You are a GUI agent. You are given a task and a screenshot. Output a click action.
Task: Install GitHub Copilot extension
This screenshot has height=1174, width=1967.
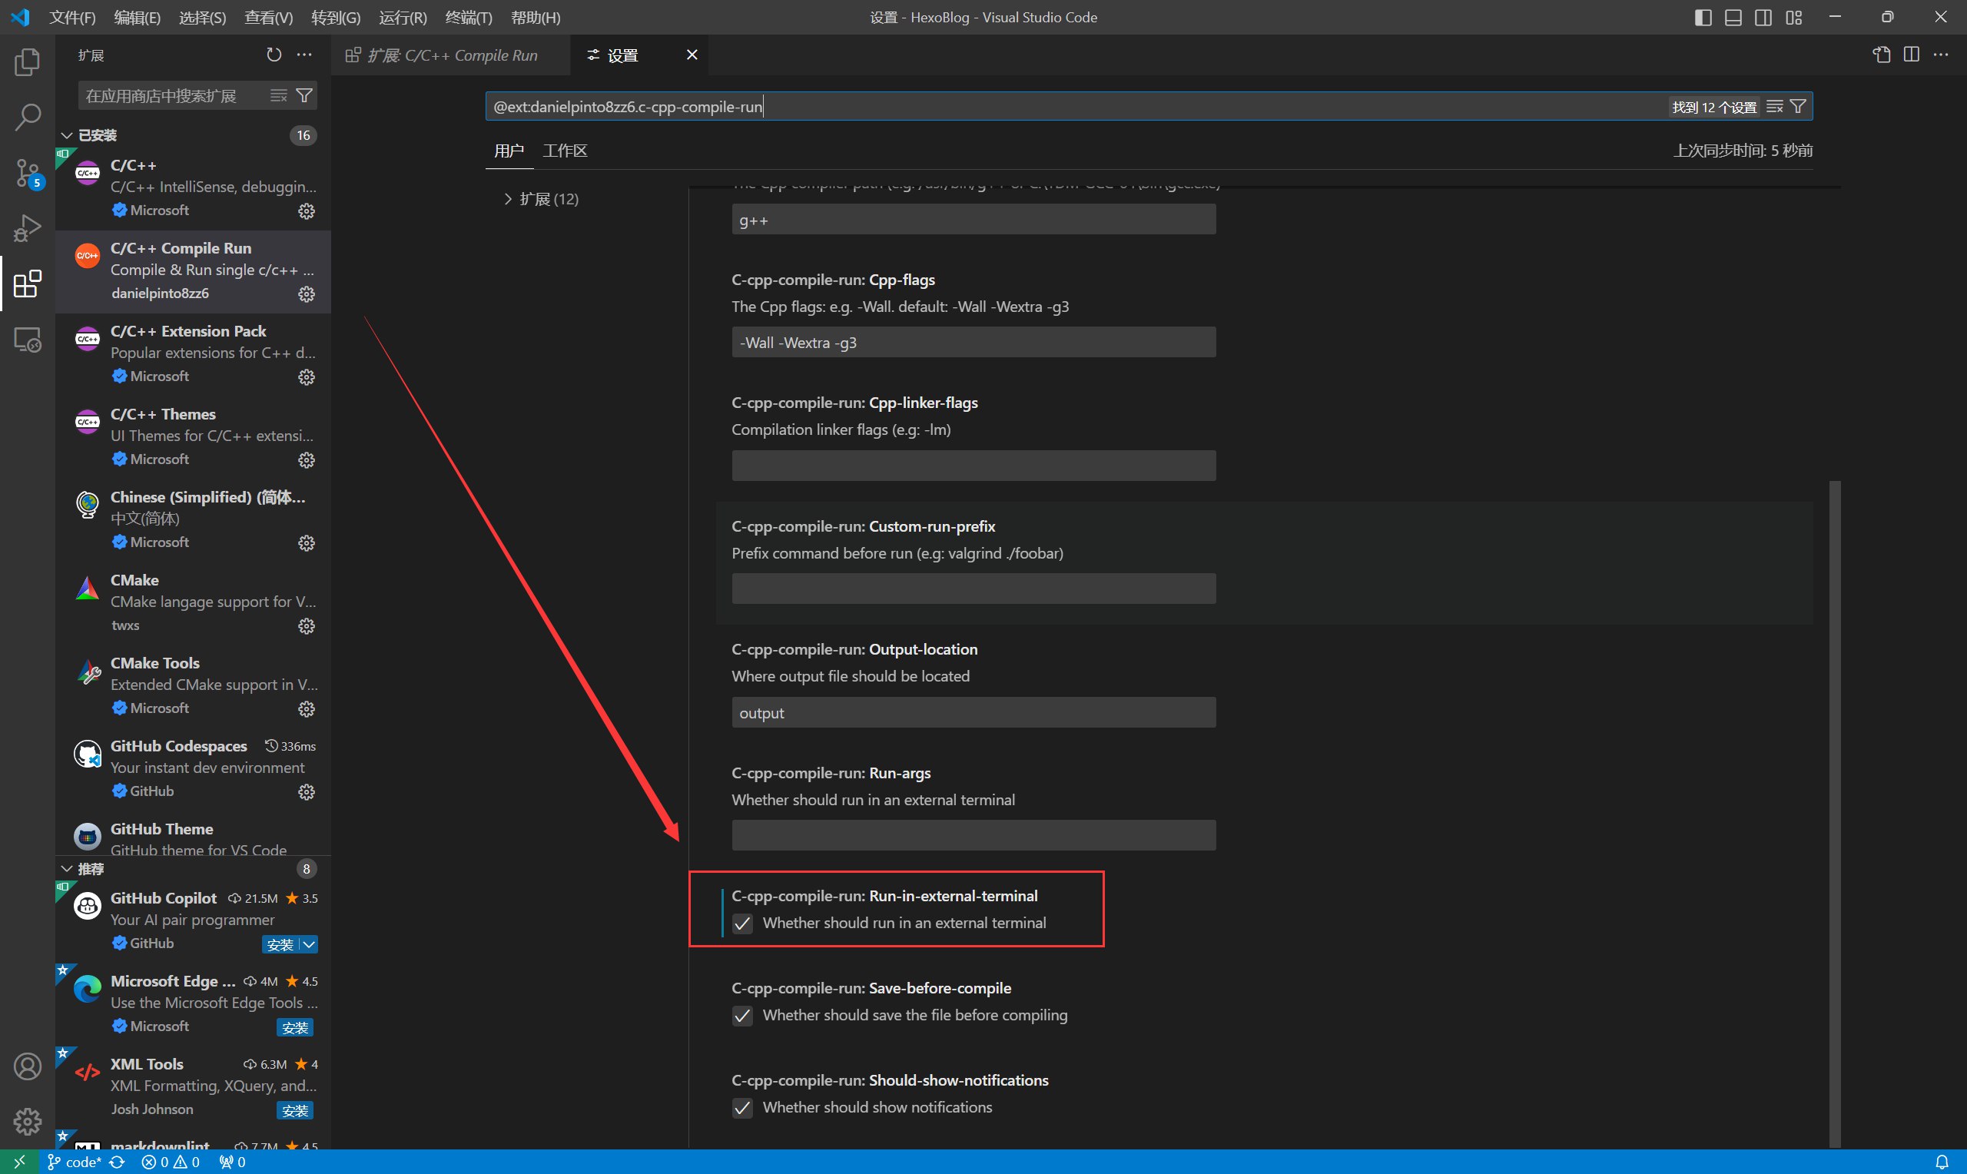tap(280, 944)
